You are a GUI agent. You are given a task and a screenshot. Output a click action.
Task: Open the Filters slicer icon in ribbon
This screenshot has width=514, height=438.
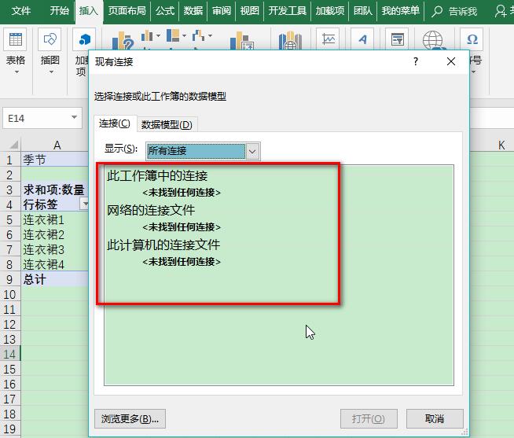[x=397, y=39]
